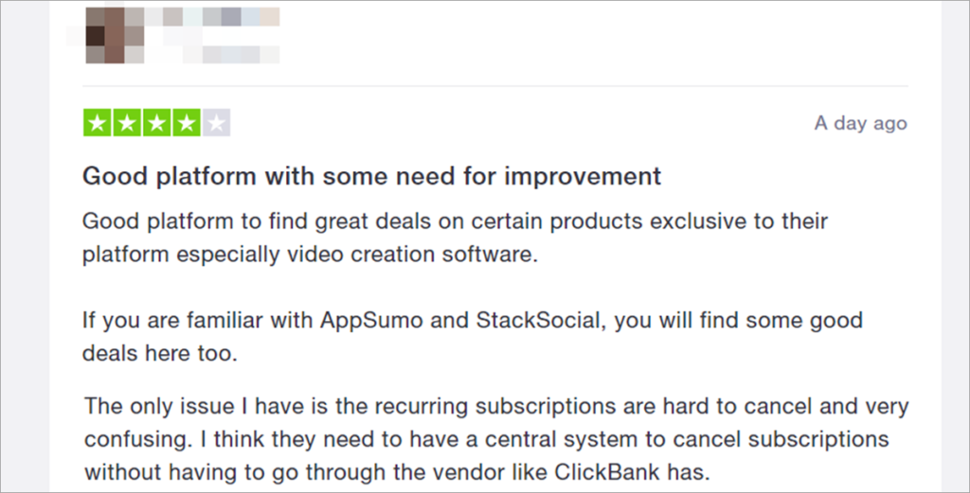970x493 pixels.
Task: Open the blurred reviewer name
Action: 223,17
